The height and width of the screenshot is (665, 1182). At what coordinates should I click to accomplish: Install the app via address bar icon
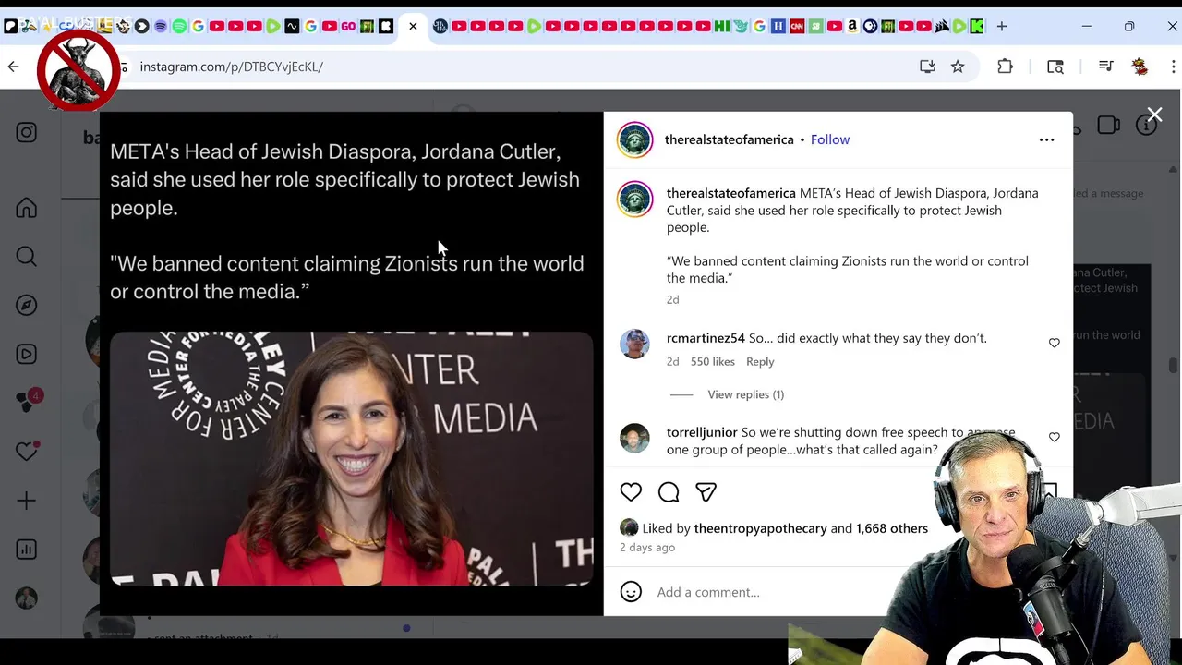927,66
